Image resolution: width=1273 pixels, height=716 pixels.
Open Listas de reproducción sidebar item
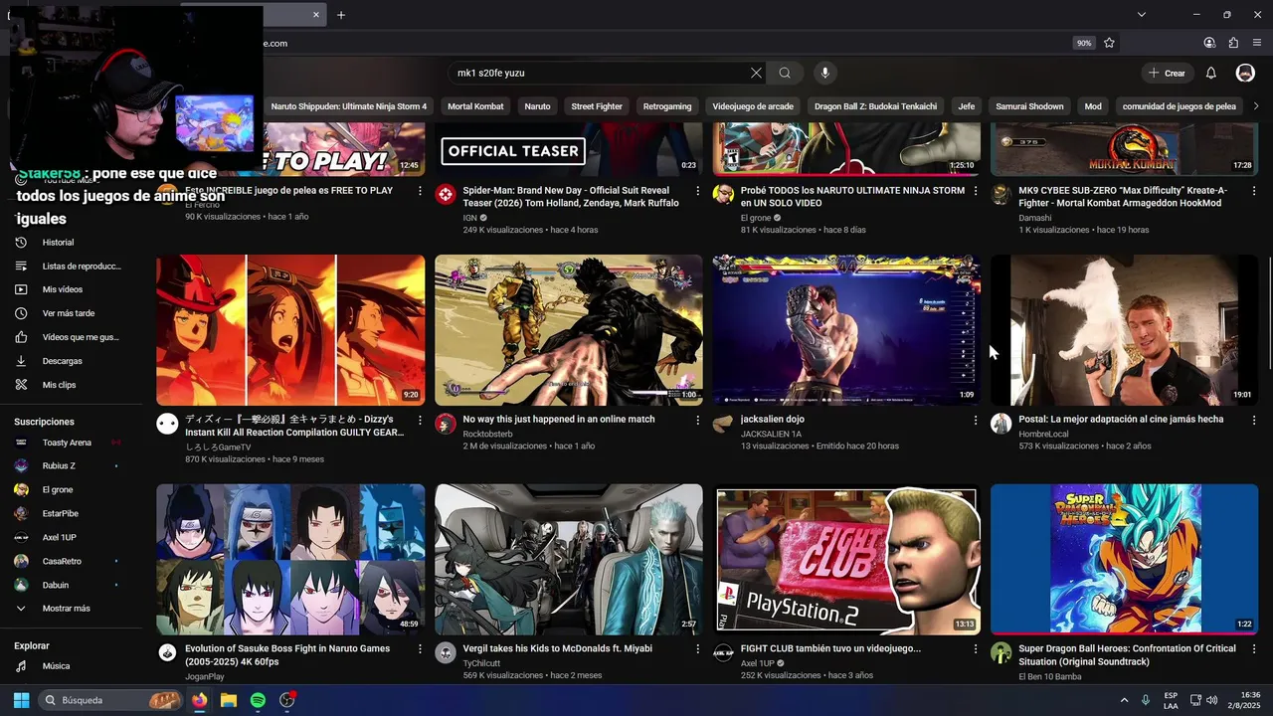70,267
